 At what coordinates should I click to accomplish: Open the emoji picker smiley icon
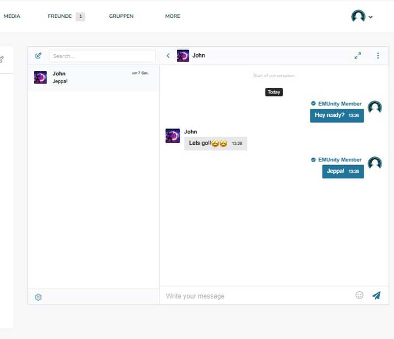[x=360, y=295]
